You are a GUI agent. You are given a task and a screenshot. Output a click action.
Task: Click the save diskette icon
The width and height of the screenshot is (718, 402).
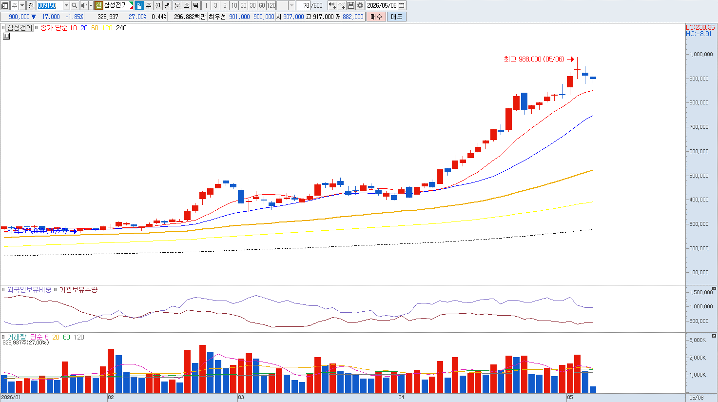coord(351,5)
